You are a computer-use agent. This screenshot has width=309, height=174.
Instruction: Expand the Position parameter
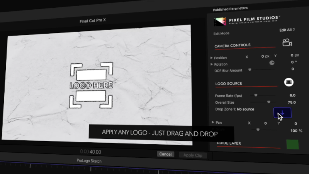pyautogui.click(x=211, y=58)
